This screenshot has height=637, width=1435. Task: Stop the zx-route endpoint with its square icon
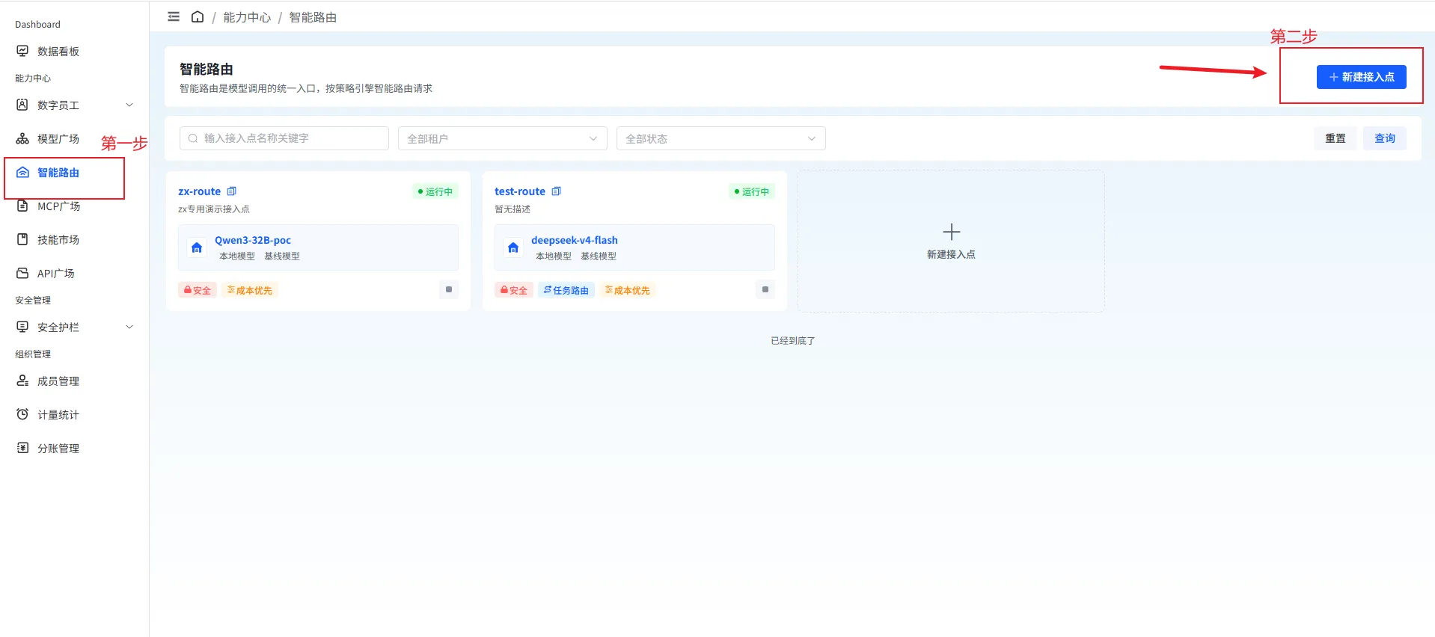[x=449, y=289]
